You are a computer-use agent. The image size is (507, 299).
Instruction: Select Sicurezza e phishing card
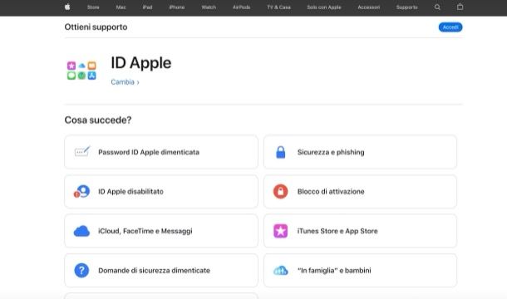pos(360,152)
